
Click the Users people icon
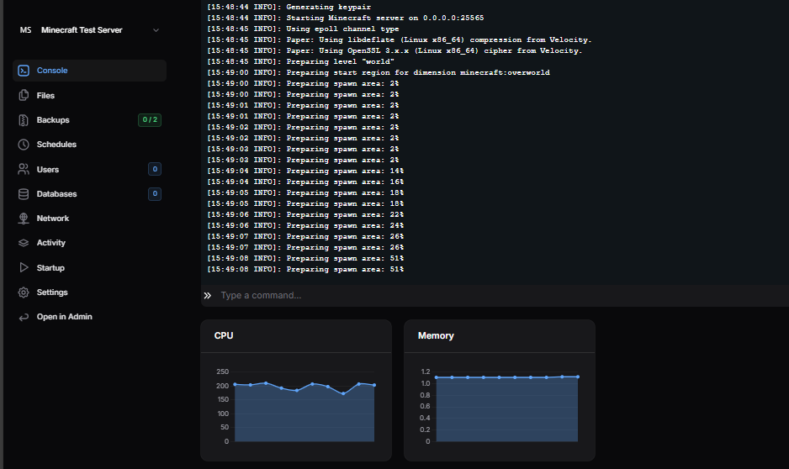pos(24,170)
